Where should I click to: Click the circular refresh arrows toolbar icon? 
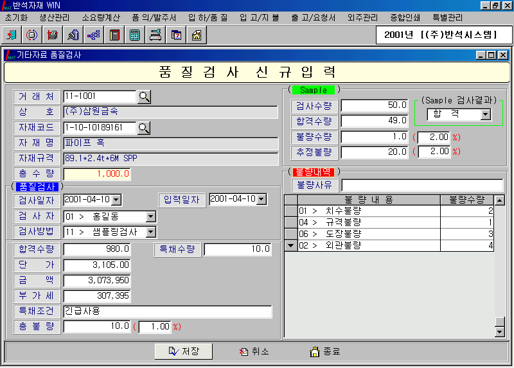pyautogui.click(x=32, y=35)
